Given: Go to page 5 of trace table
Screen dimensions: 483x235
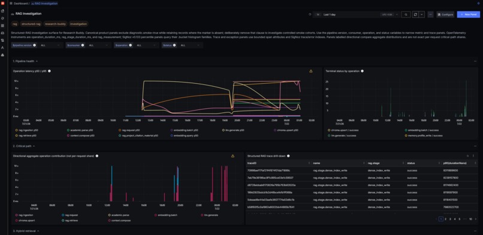Looking at the screenshot, I should pos(459,219).
